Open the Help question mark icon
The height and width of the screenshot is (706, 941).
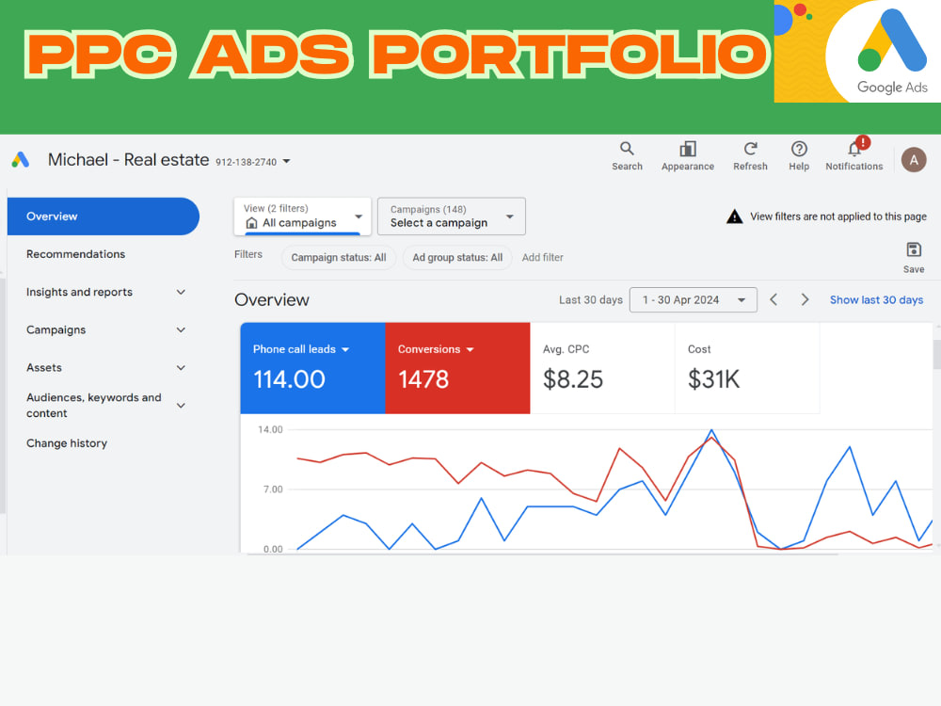point(799,149)
